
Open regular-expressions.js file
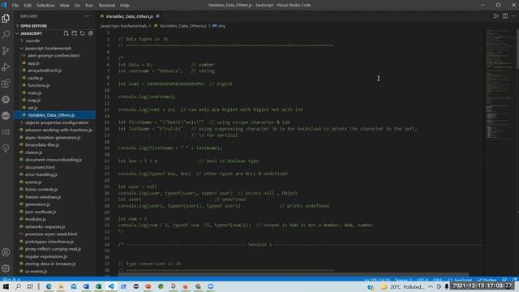coord(46,256)
